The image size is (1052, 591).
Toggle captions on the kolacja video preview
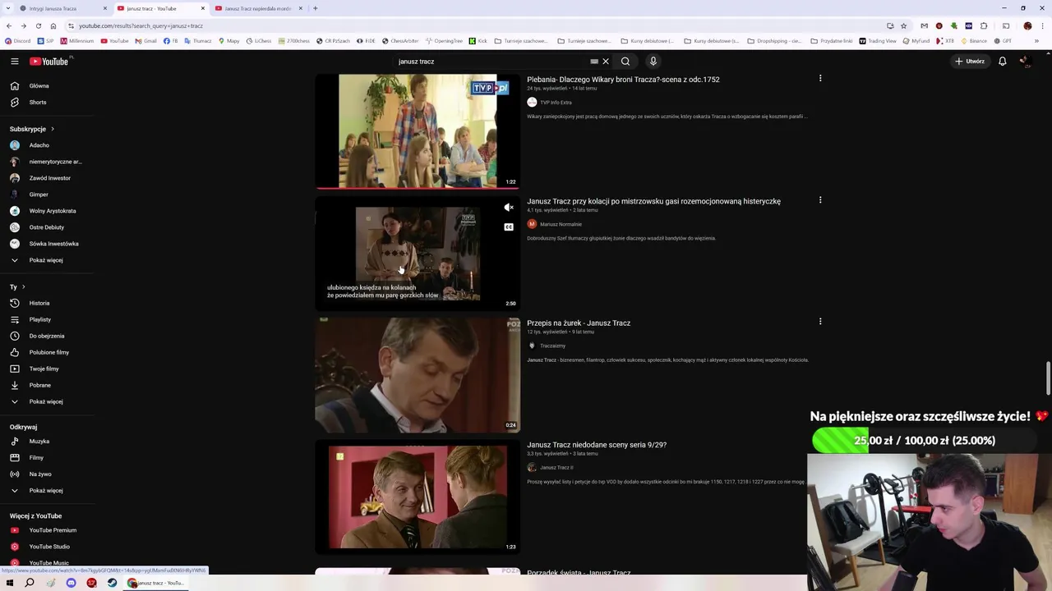click(509, 227)
